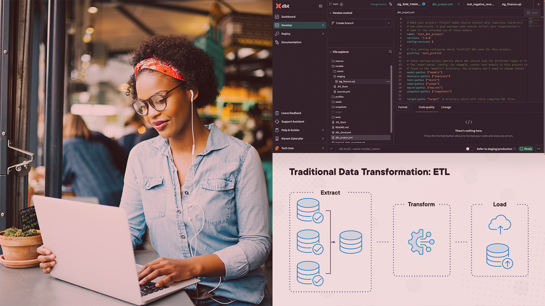The width and height of the screenshot is (545, 306).
Task: Click the dbt logo in the sidebar
Action: pyautogui.click(x=282, y=6)
